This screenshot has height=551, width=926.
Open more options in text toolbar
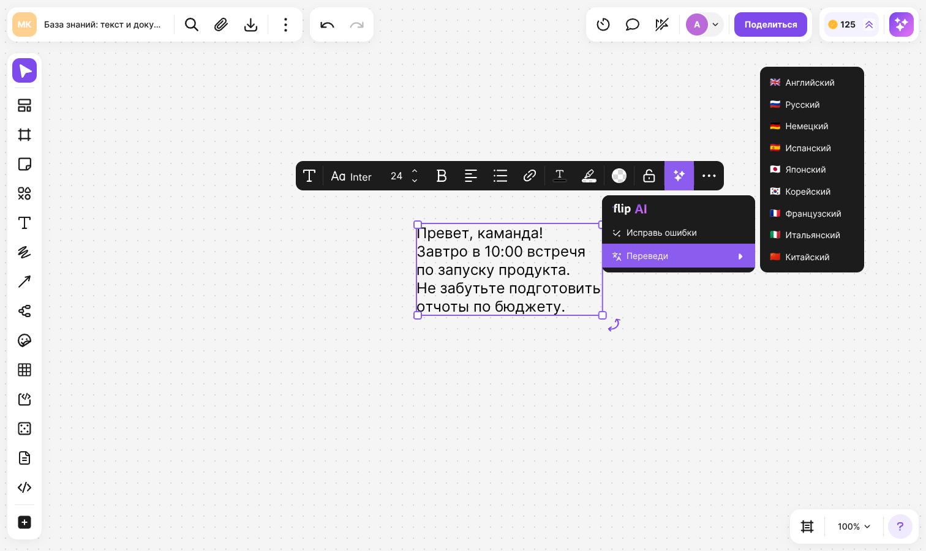click(x=709, y=176)
